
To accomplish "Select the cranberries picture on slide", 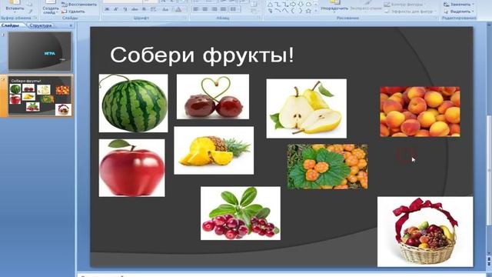I will click(241, 213).
